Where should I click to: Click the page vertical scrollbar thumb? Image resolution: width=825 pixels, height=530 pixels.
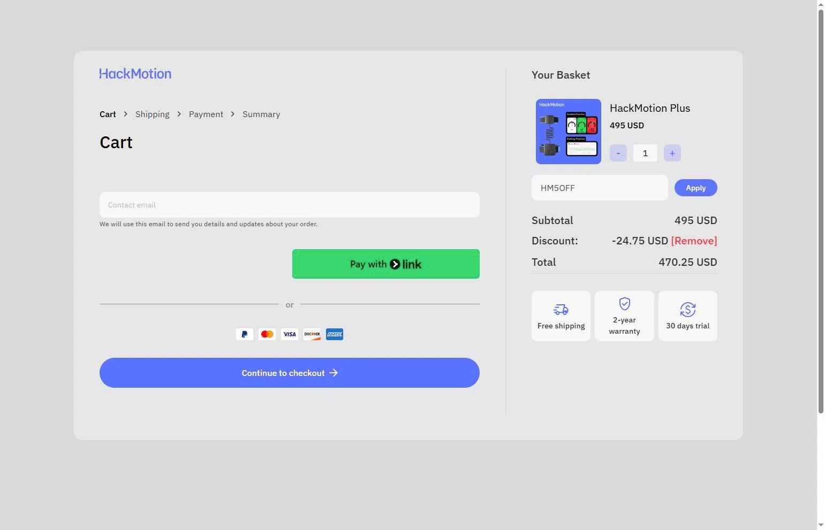[821, 211]
